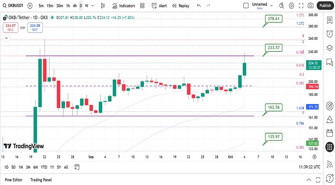This screenshot has width=335, height=185.
Task: Open the Indicators panel
Action: click(124, 6)
